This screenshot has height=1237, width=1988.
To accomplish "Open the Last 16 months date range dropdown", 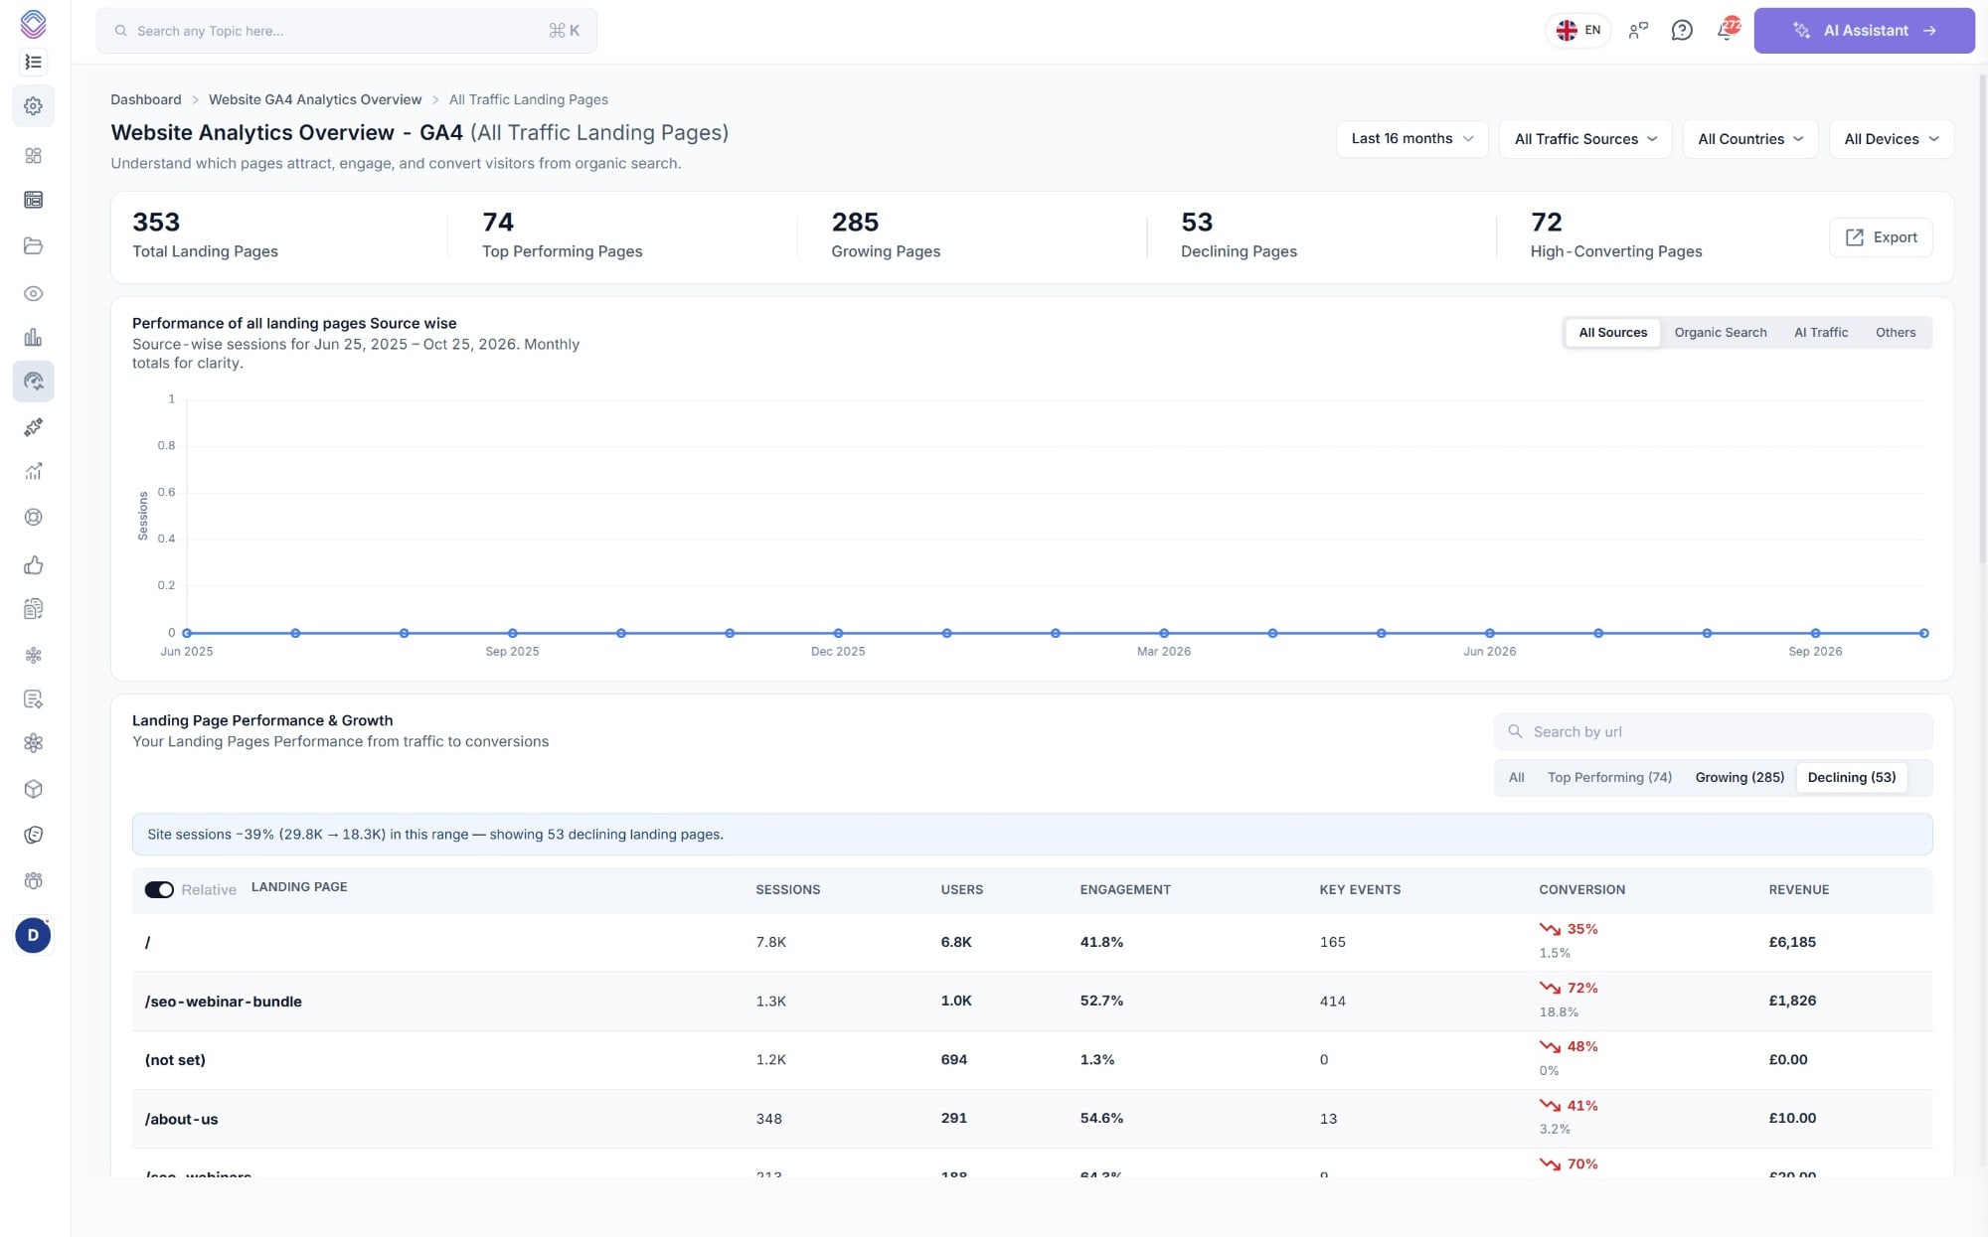I will point(1411,139).
